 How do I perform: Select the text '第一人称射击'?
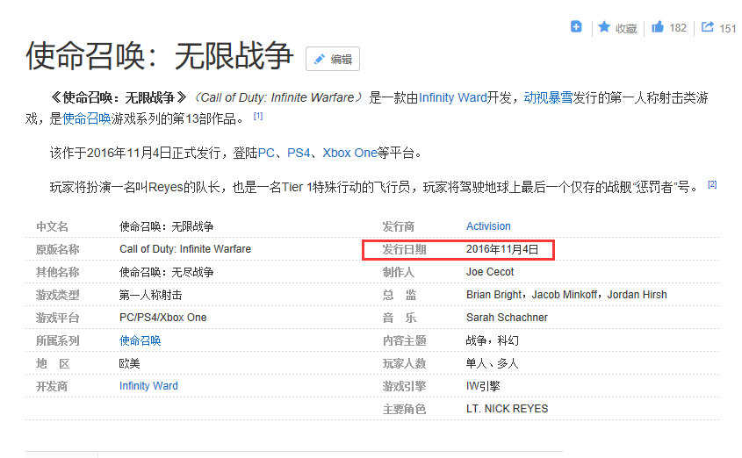pos(150,295)
